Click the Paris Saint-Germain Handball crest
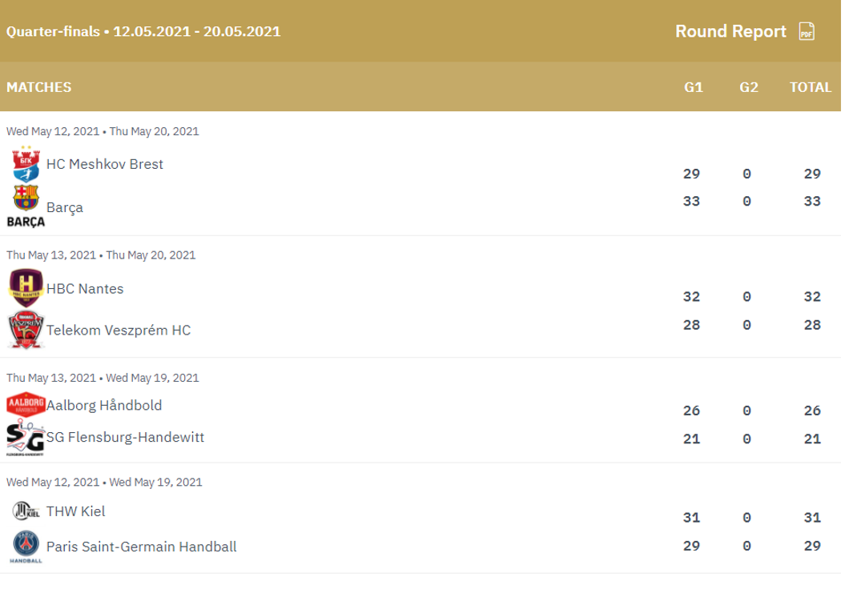This screenshot has height=593, width=857. [26, 547]
